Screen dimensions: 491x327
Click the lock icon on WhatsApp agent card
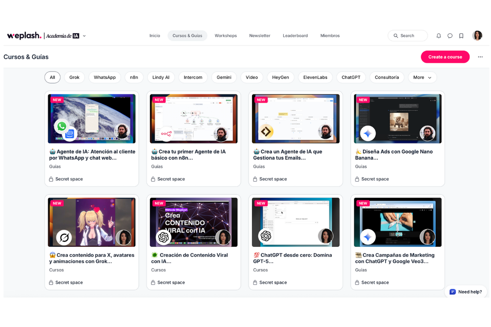[x=51, y=179]
